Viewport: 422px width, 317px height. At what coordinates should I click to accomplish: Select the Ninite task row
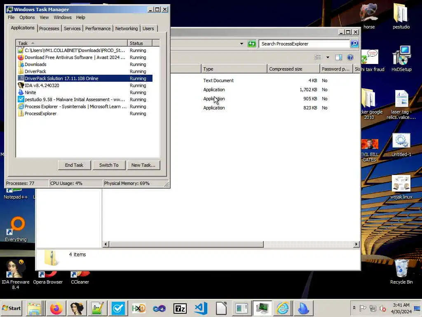pos(85,92)
